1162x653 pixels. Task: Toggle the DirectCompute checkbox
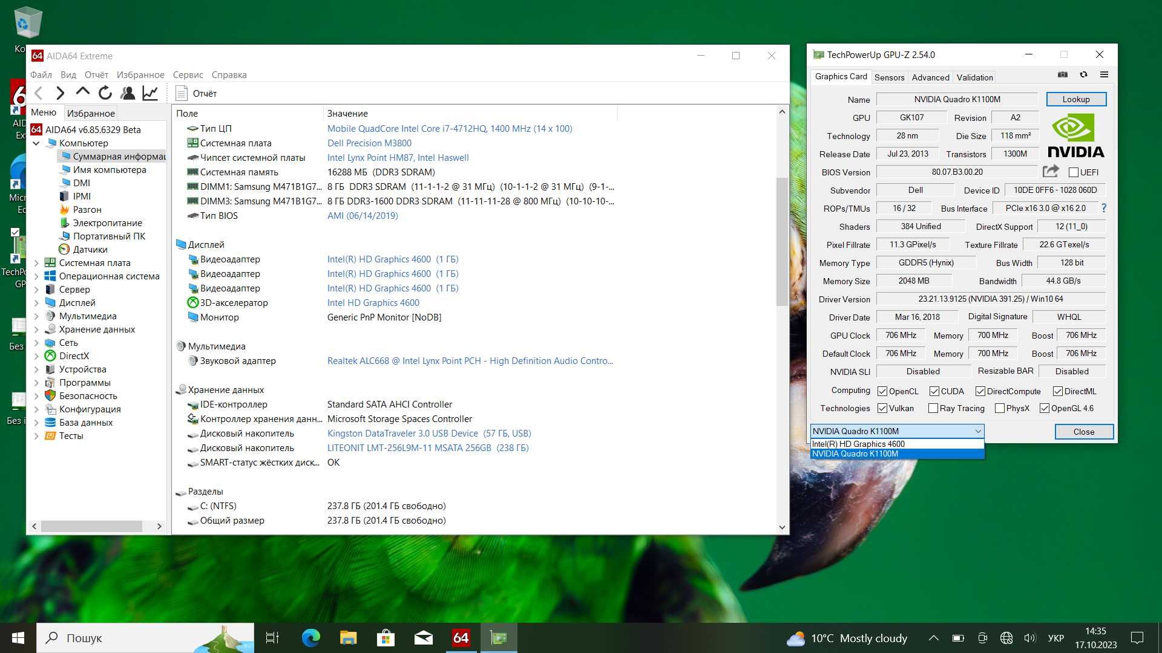click(980, 391)
